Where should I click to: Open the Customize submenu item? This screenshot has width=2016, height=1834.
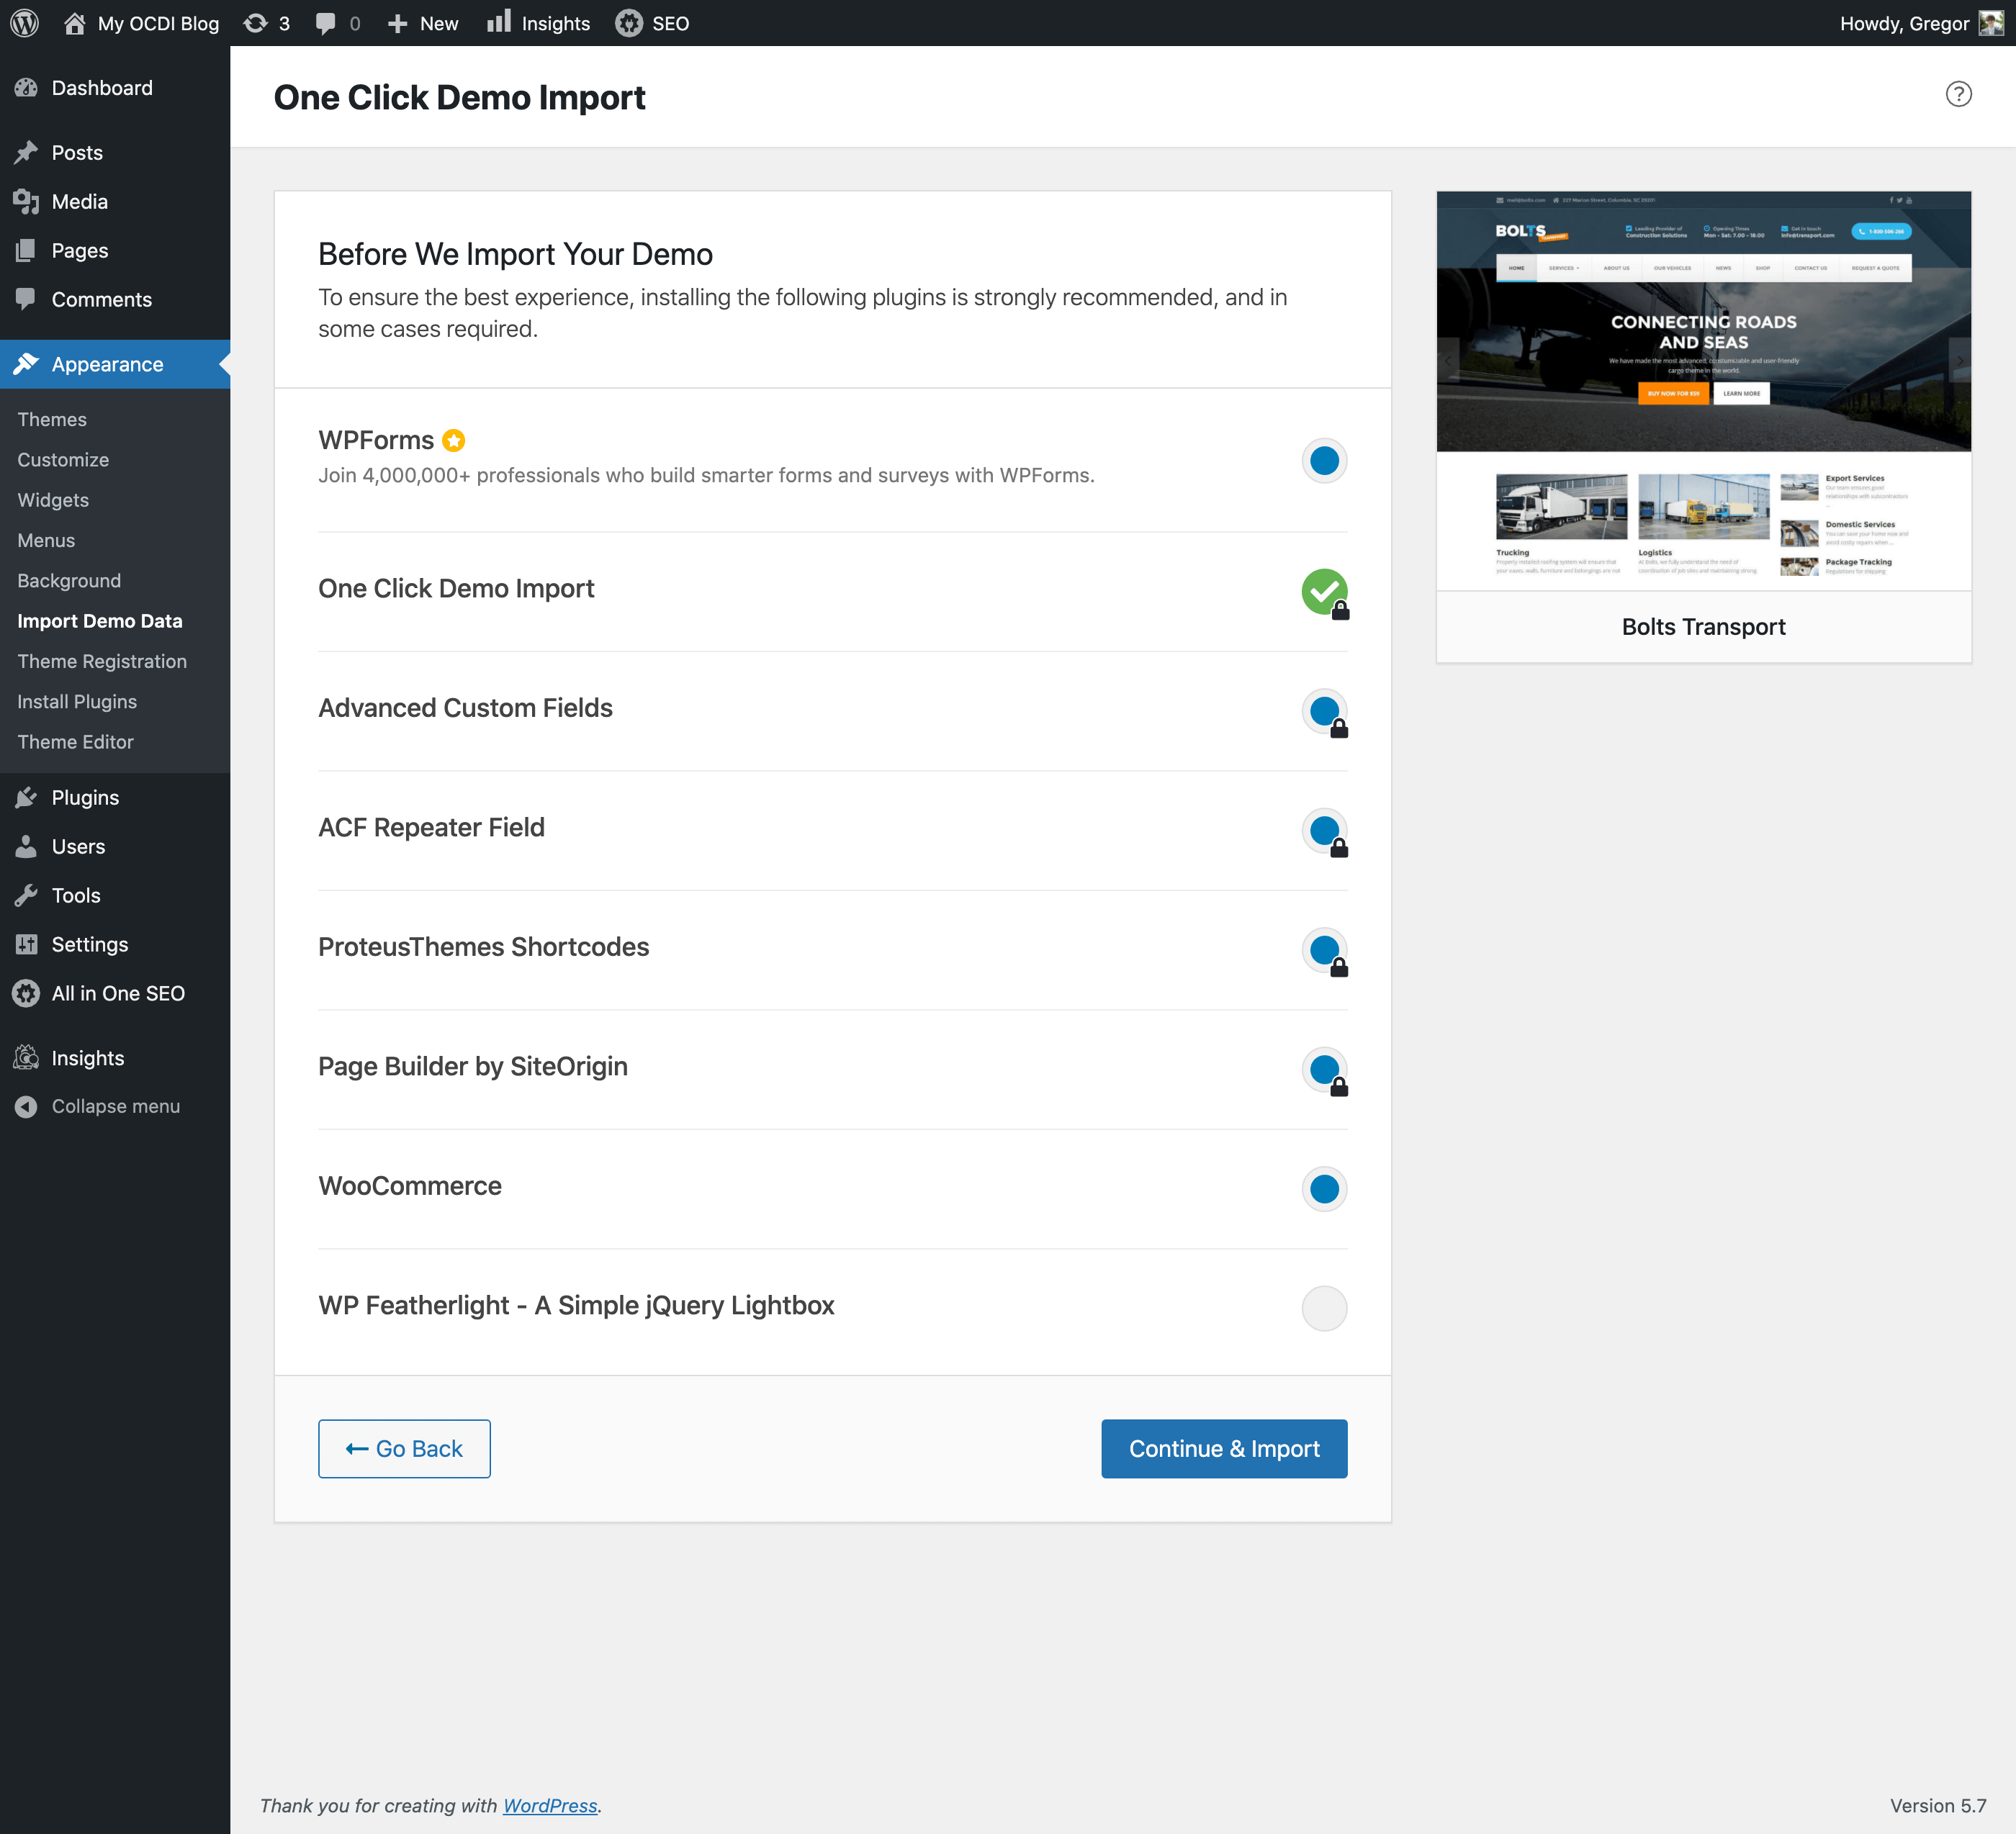coord(63,460)
